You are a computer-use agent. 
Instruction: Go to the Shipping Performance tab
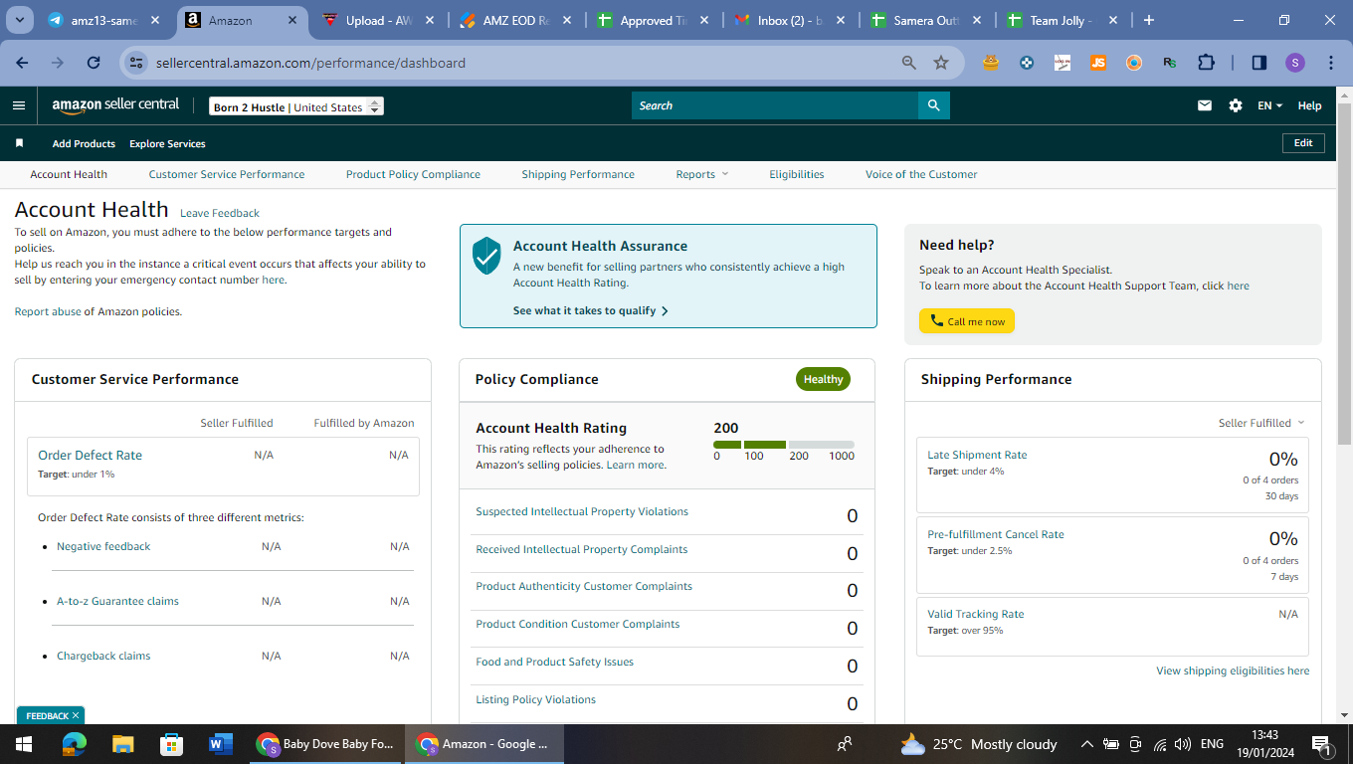(578, 174)
